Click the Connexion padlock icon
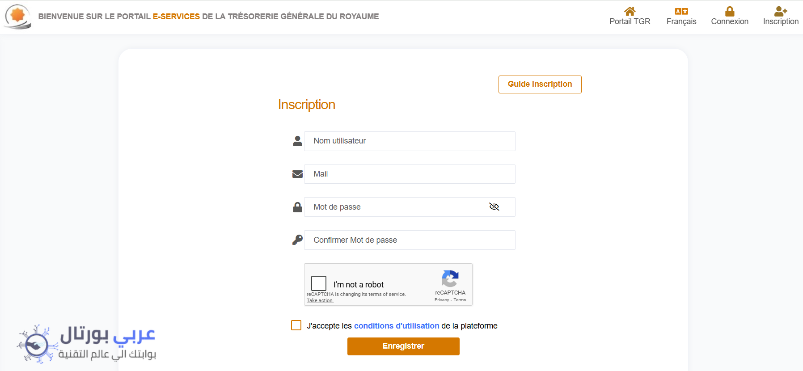This screenshot has height=371, width=803. click(x=730, y=11)
